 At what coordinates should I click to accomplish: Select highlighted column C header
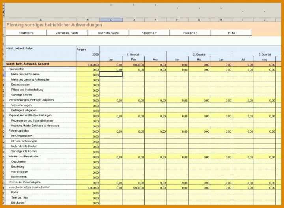(x=111, y=20)
